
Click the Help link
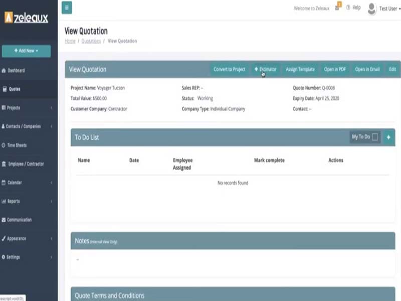(356, 8)
